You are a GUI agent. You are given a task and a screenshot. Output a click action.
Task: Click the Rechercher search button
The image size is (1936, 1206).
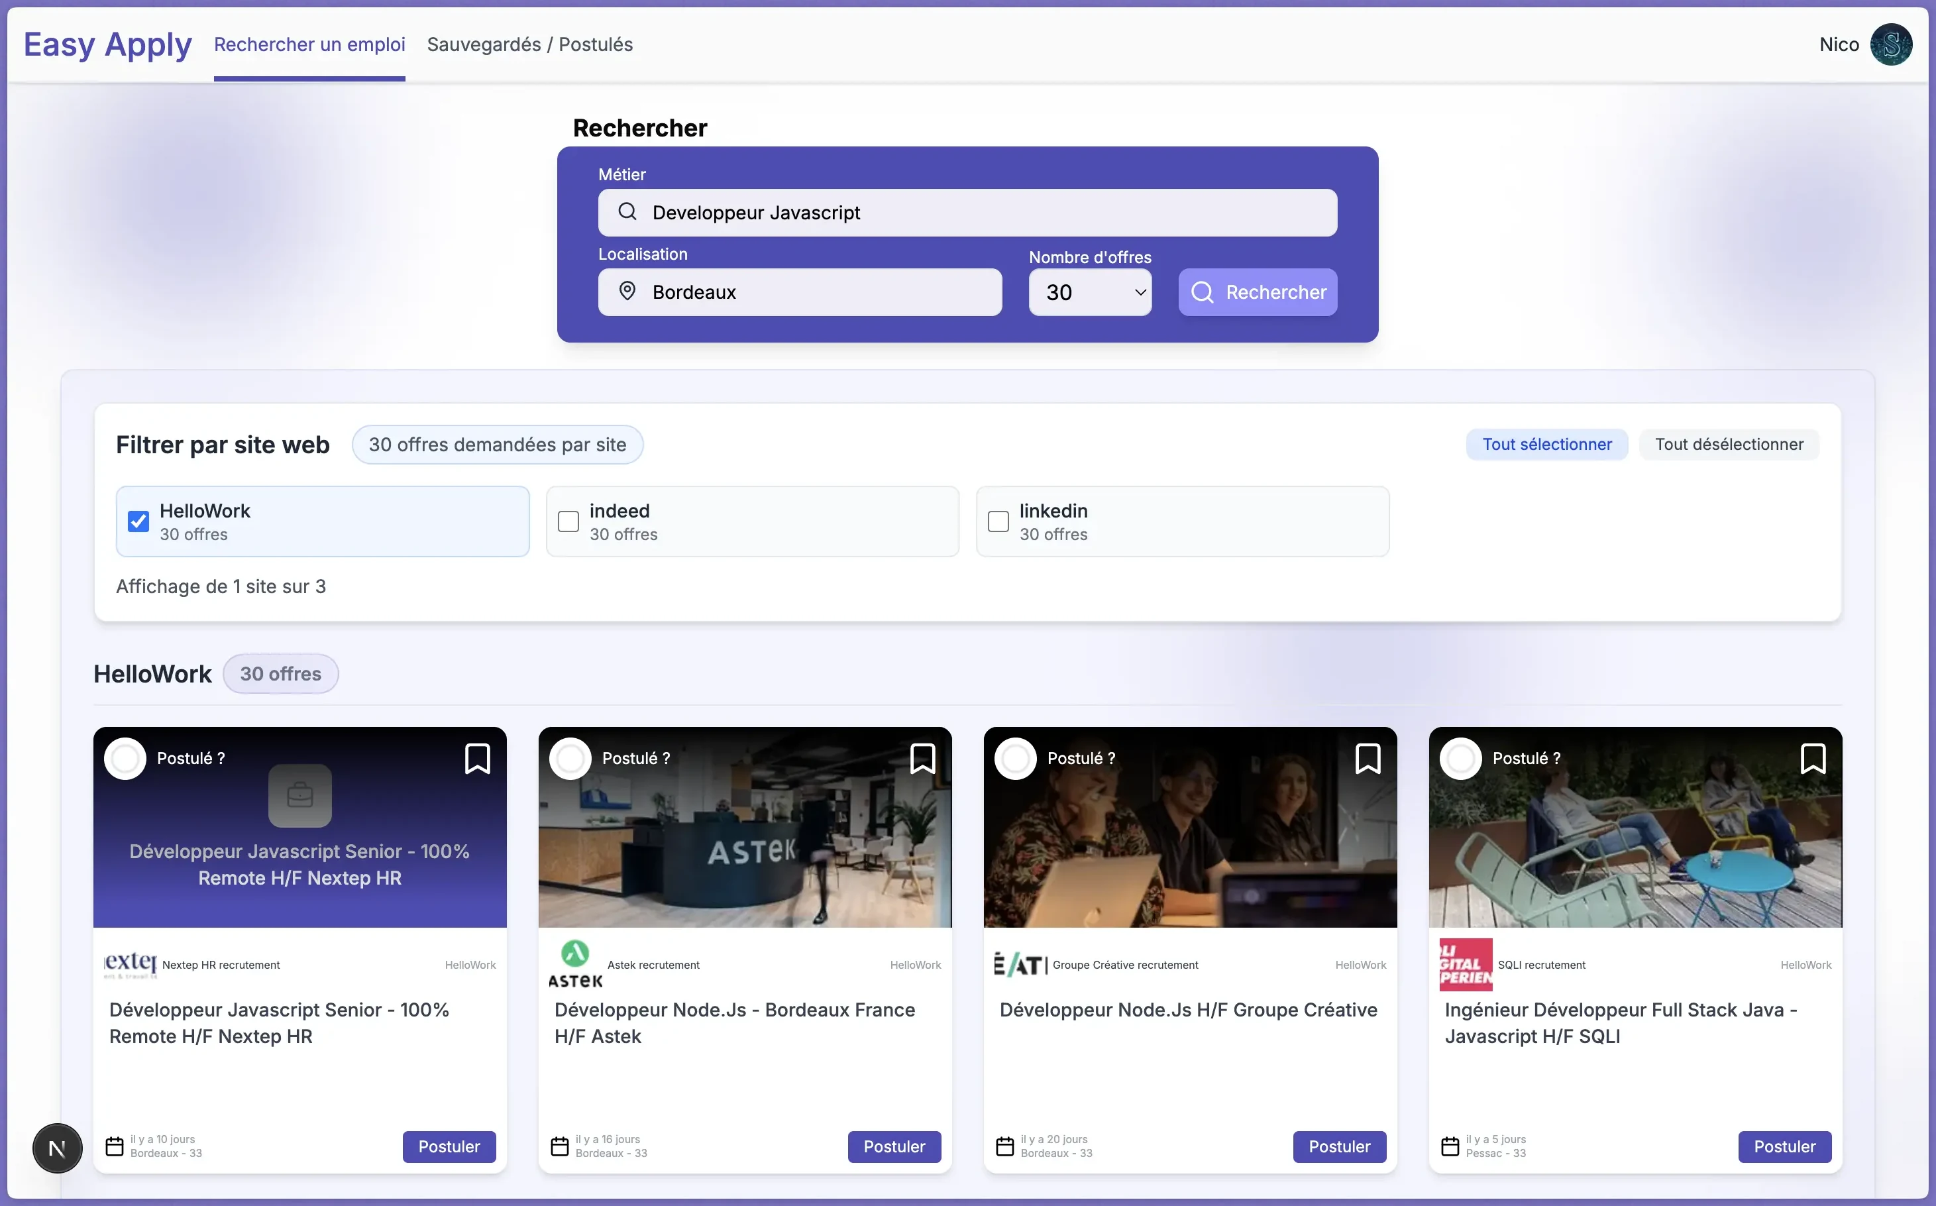(x=1258, y=292)
